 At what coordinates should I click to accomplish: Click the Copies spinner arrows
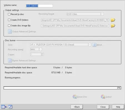coord(43,54)
